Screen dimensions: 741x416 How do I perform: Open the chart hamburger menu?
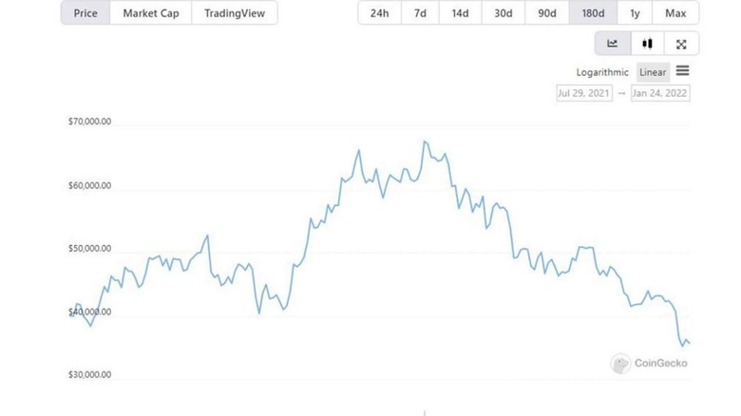683,71
